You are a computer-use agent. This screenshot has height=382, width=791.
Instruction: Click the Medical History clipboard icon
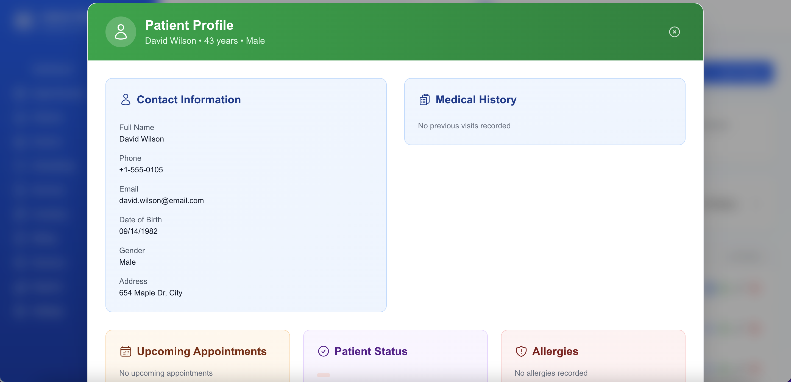pos(424,99)
